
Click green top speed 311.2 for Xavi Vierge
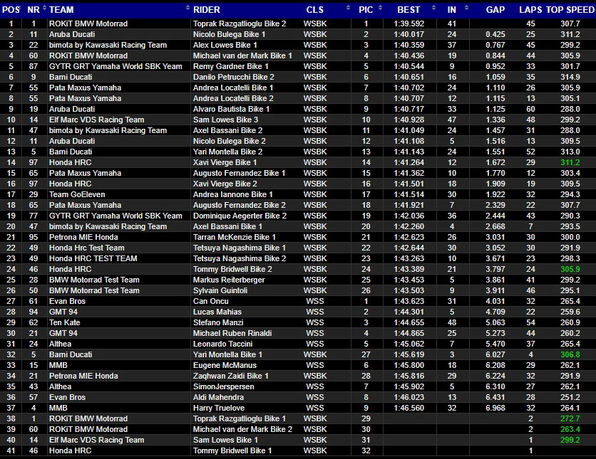[570, 162]
